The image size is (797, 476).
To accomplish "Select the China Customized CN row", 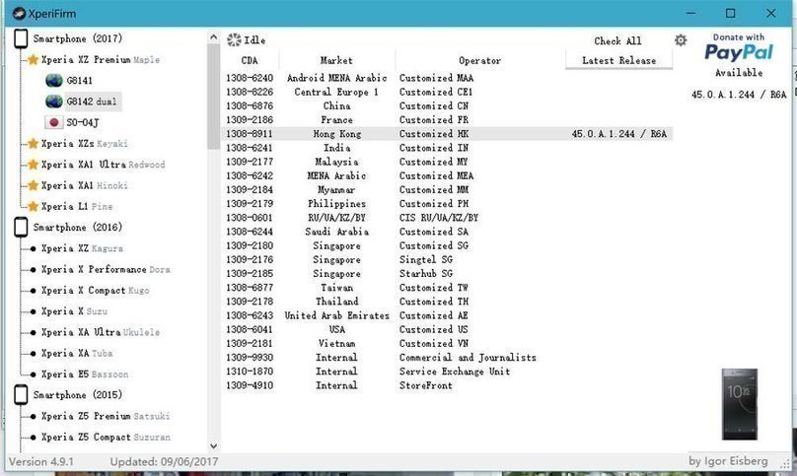I will [447, 105].
